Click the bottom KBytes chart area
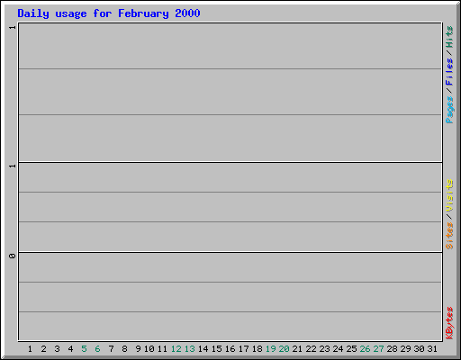 (x=230, y=296)
